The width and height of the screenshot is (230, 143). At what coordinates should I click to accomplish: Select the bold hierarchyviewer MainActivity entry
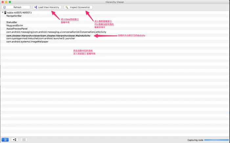click(48, 35)
